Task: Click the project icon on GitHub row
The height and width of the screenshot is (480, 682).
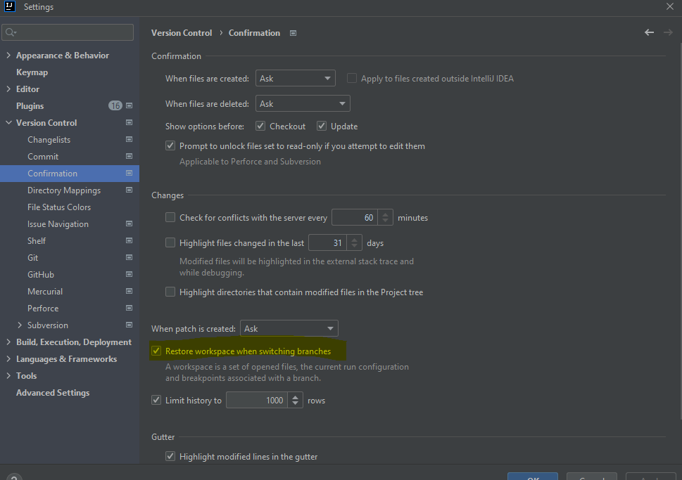Action: click(130, 274)
